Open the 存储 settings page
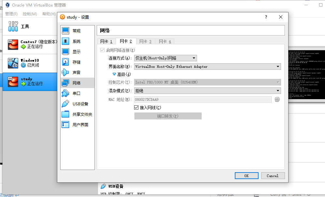The height and width of the screenshot is (197, 325). click(77, 61)
